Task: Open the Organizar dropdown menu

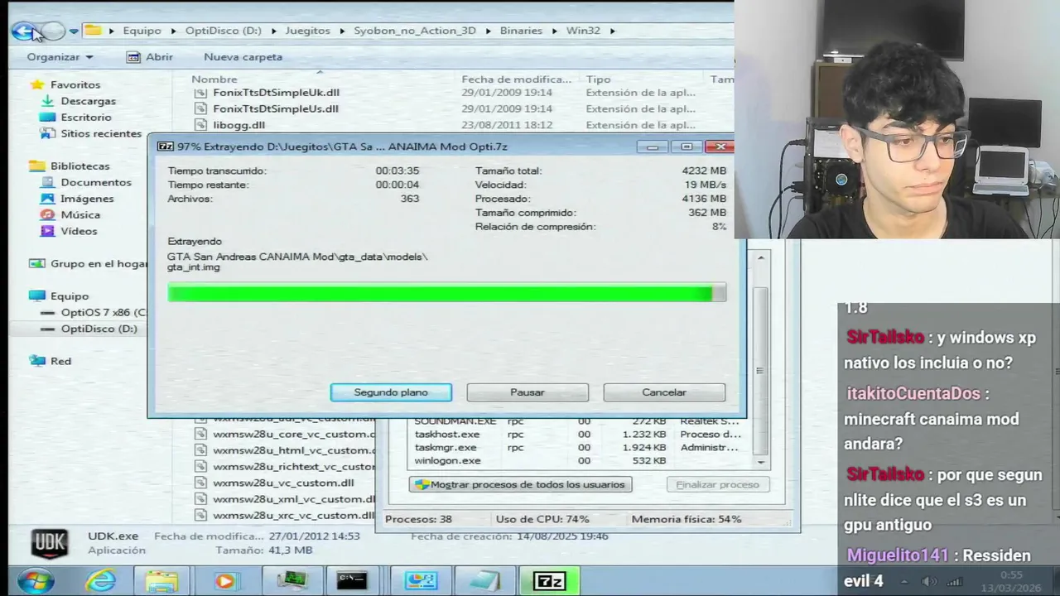Action: [x=60, y=57]
